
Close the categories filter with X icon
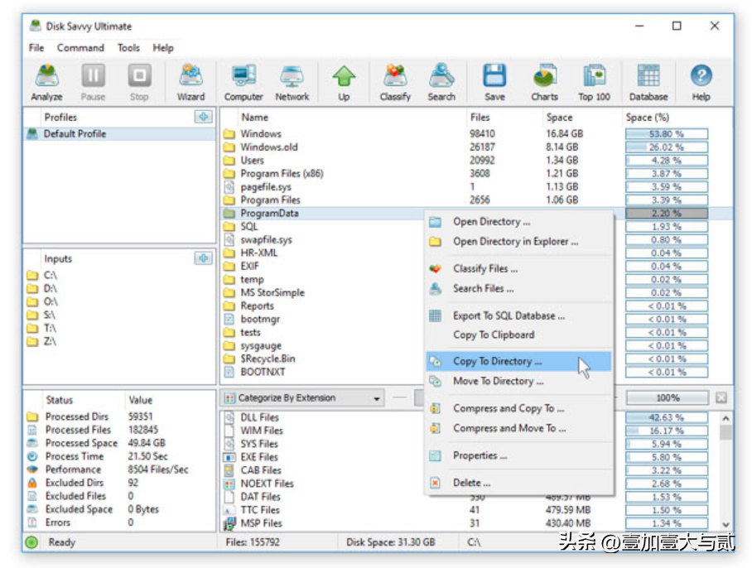[721, 397]
